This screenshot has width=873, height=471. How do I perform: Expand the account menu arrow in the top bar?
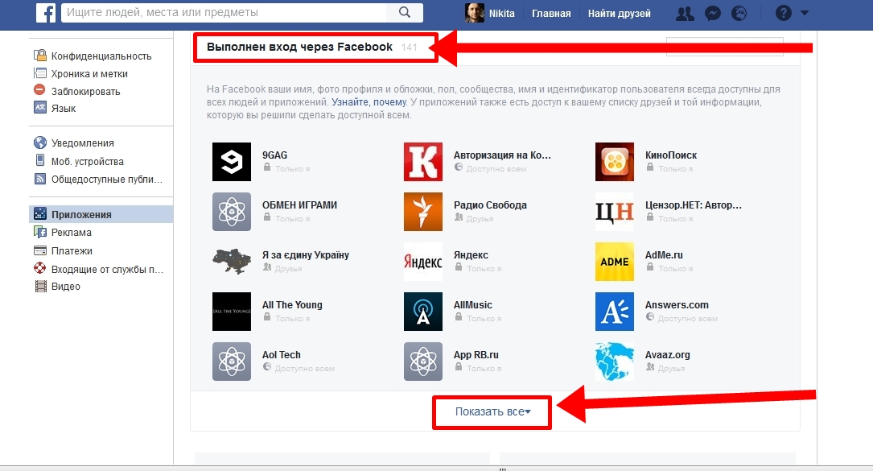(x=805, y=13)
